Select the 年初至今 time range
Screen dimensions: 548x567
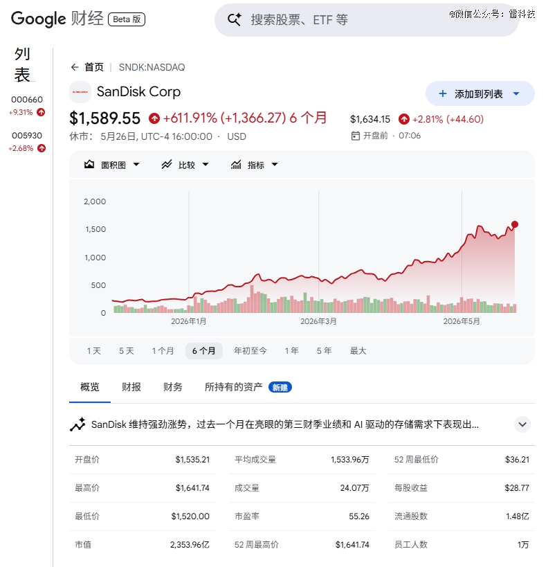[x=250, y=351]
